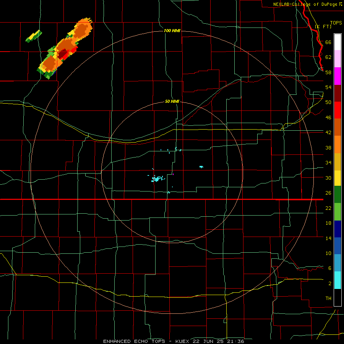
Task: Click the legend value '2'
Action: [x=330, y=284]
